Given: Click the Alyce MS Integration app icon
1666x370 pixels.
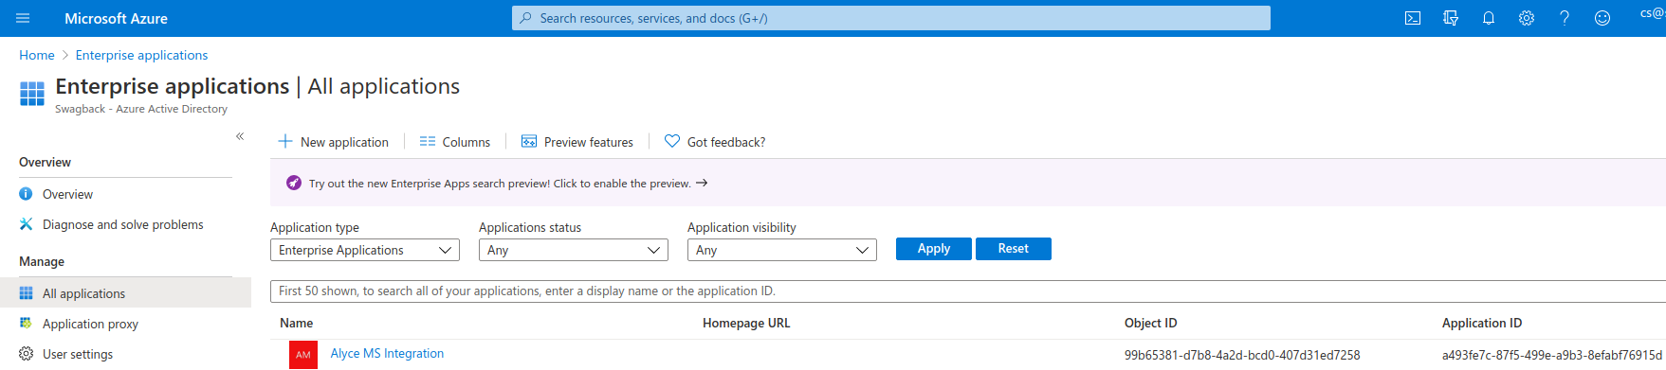Looking at the screenshot, I should pos(303,355).
